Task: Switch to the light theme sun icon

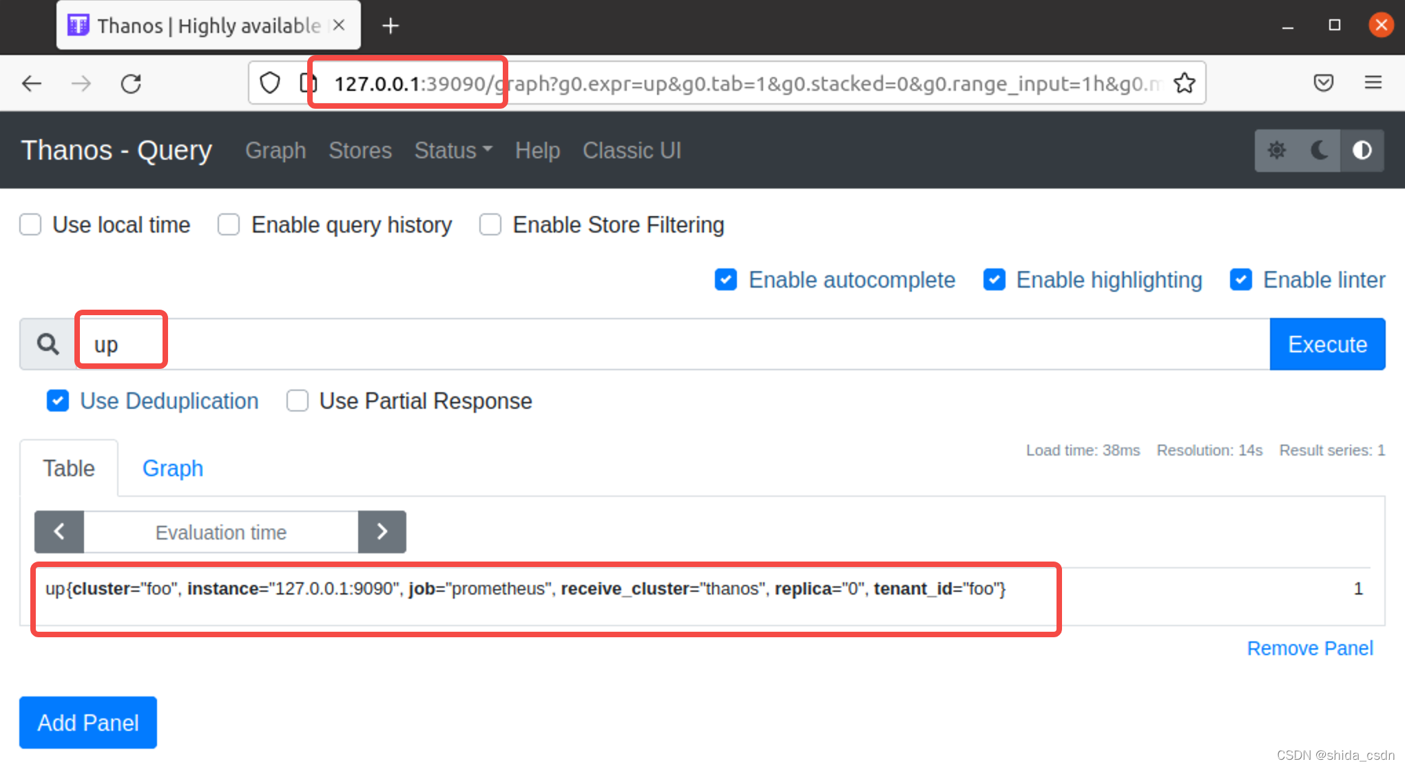Action: [x=1277, y=150]
